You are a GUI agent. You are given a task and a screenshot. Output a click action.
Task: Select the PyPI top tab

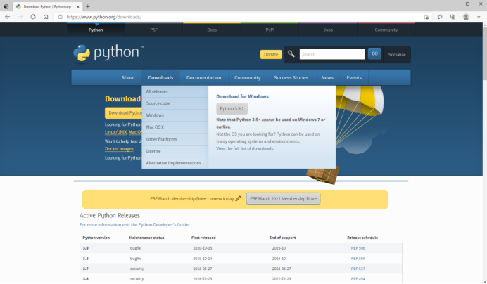coord(270,30)
